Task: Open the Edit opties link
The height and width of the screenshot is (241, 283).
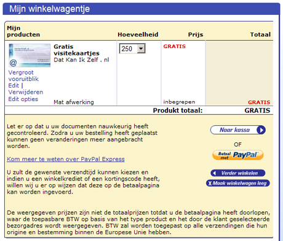Action: pyautogui.click(x=23, y=99)
